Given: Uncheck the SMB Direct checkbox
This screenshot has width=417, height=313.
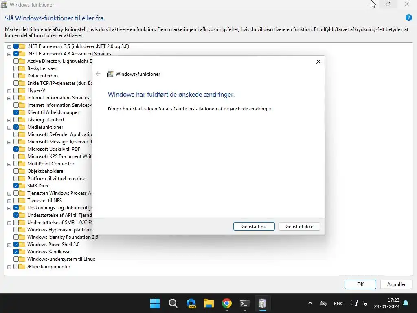Looking at the screenshot, I should [16, 186].
